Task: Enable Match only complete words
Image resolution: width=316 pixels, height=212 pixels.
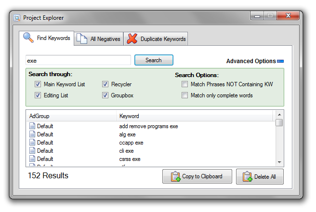Action: pos(184,95)
